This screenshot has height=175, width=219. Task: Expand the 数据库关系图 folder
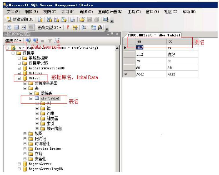(25, 83)
